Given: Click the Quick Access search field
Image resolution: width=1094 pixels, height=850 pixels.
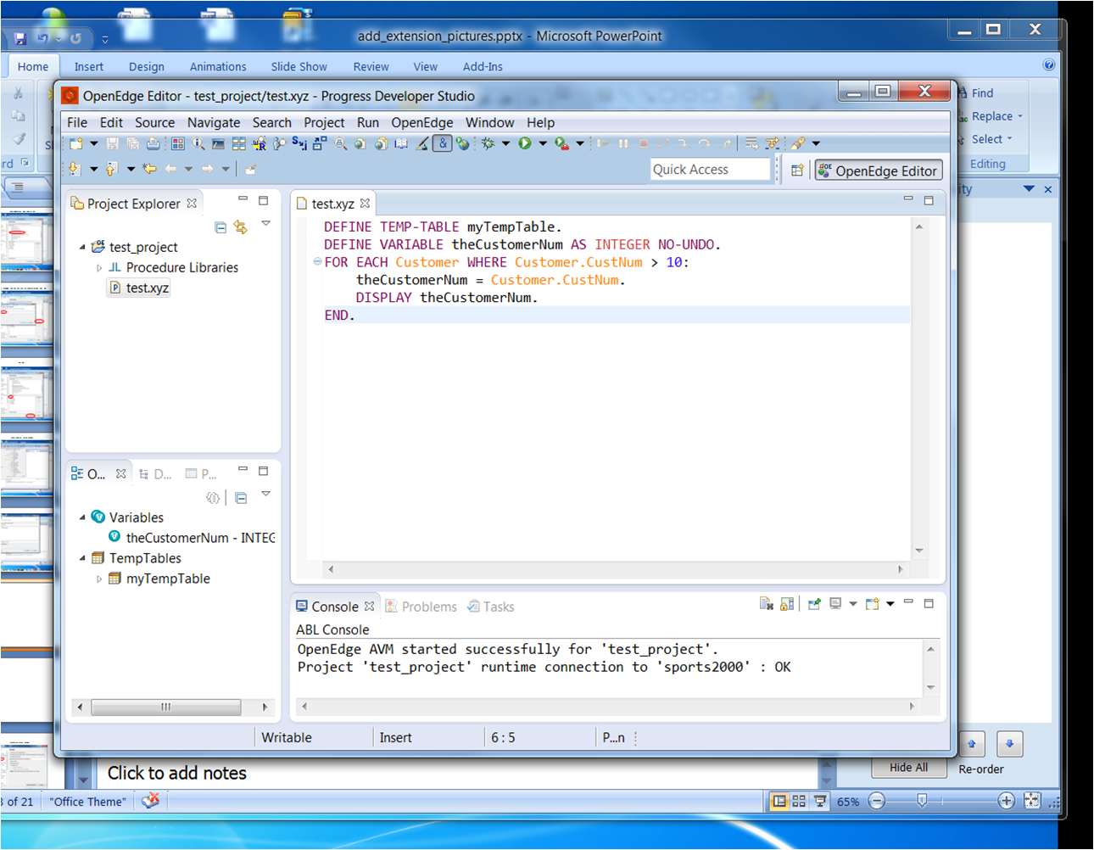Looking at the screenshot, I should click(710, 170).
